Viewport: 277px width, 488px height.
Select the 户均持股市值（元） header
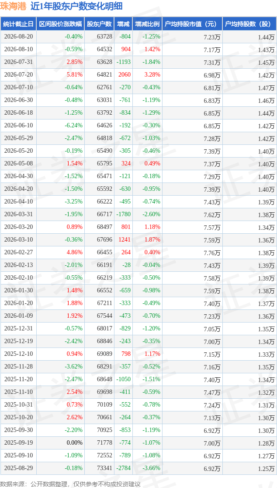(x=192, y=24)
